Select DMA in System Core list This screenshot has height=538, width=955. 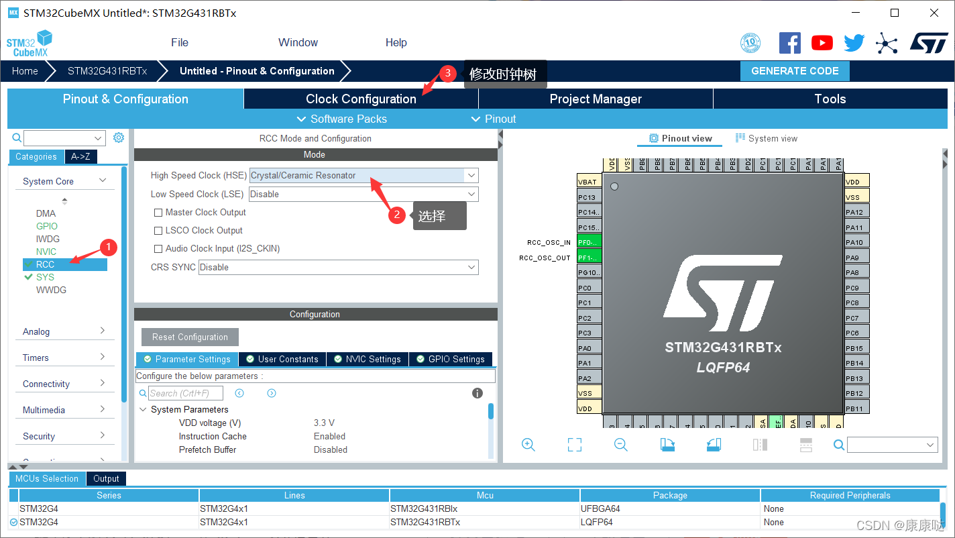tap(46, 213)
